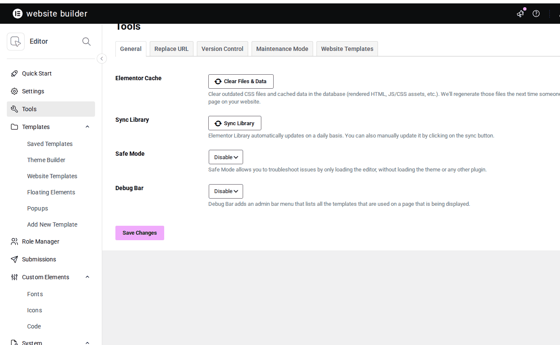560x345 pixels.
Task: Switch to the Replace URL tab
Action: coord(171,49)
